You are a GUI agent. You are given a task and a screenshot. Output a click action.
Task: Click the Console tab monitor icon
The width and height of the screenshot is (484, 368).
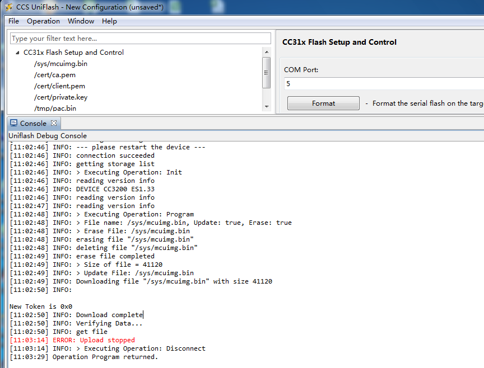(x=13, y=123)
